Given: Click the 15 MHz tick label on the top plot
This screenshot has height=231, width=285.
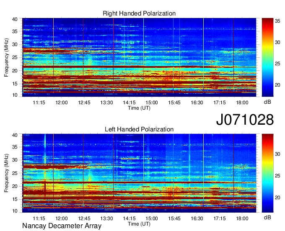Looking at the screenshot, I should click(15, 84).
